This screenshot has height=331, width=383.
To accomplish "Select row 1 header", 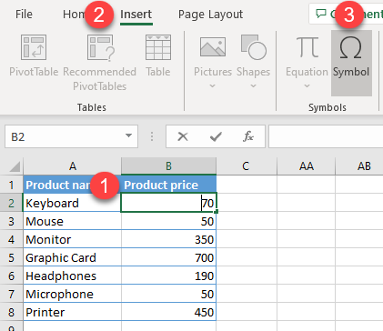I will [12, 185].
